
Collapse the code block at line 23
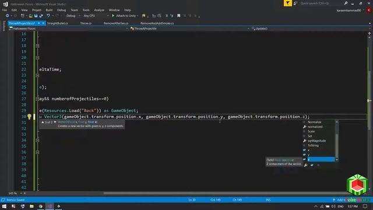point(37,75)
